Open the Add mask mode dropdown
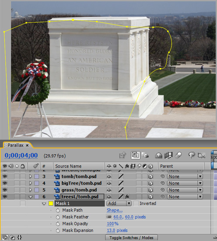The image size is (217, 241). click(119, 203)
